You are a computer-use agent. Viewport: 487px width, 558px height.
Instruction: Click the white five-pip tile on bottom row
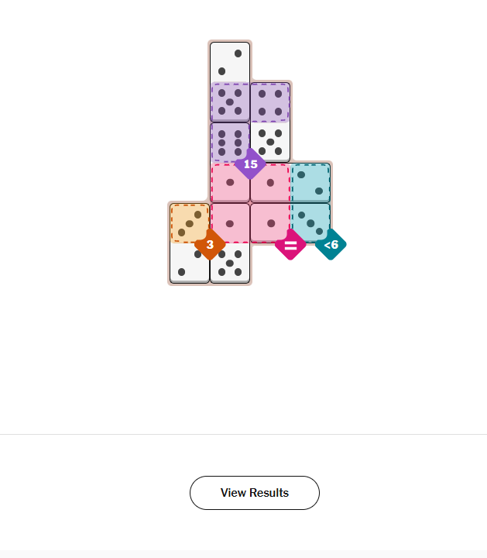point(230,263)
